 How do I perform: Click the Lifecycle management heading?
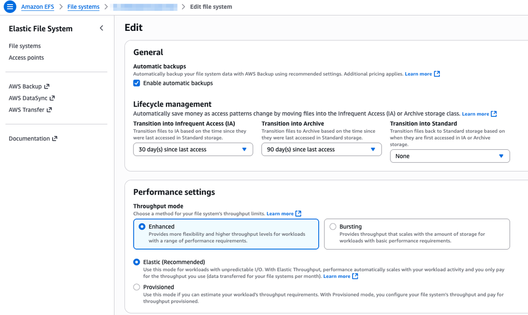coord(172,104)
